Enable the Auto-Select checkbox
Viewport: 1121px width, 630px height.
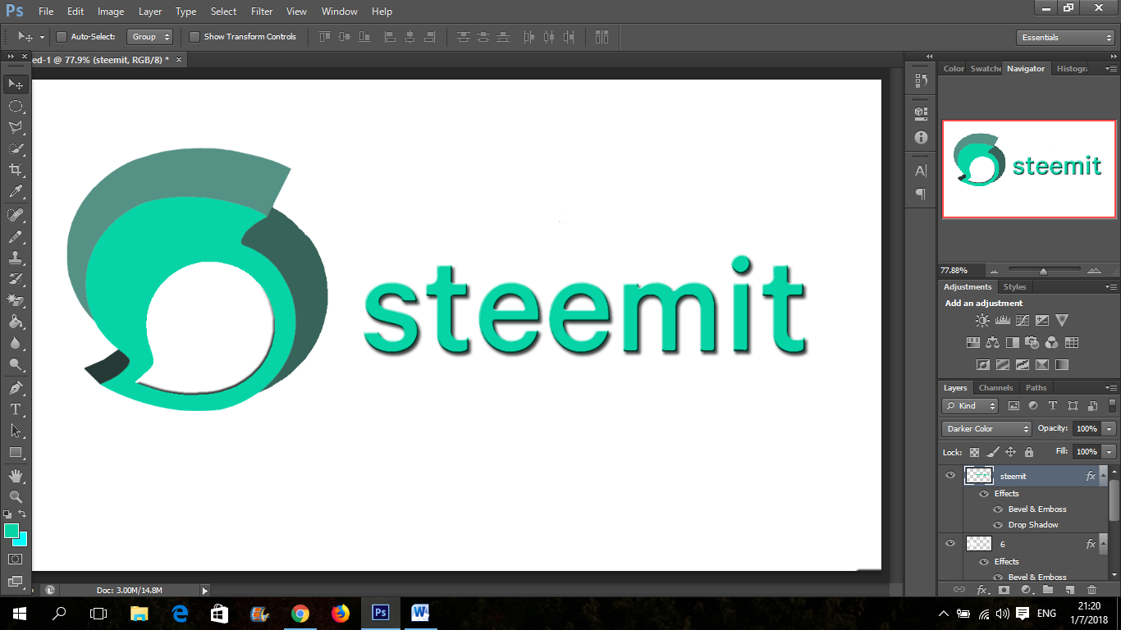coord(61,37)
